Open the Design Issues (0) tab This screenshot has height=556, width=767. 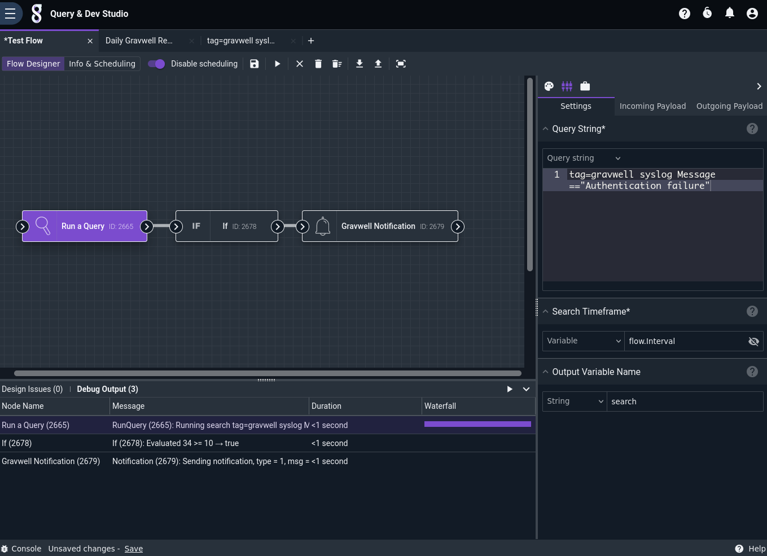click(x=32, y=389)
